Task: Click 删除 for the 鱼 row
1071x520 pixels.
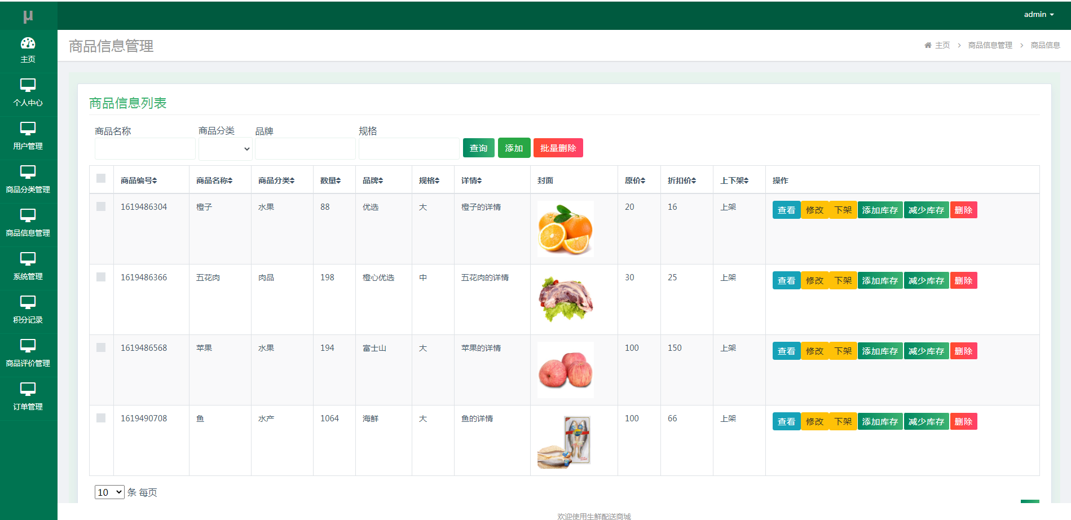Action: [963, 421]
